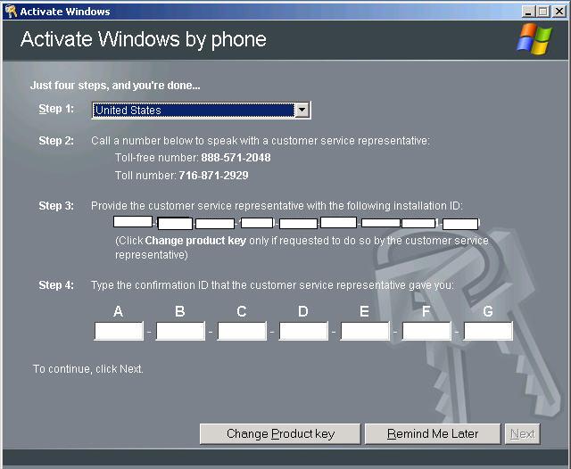
Task: Minimize the Activate Windows dialog
Action: point(527,12)
